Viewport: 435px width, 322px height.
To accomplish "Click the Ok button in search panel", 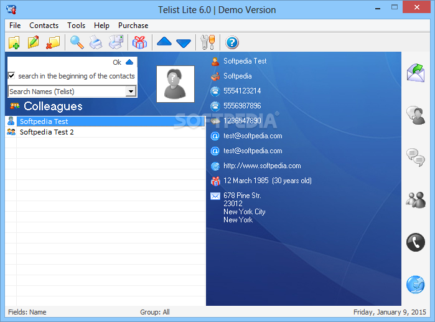I will click(x=117, y=62).
